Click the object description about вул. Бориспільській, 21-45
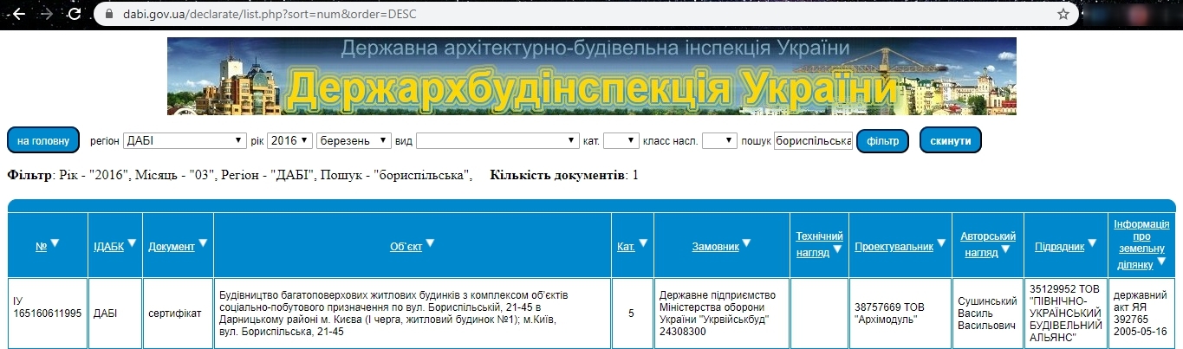 click(x=413, y=313)
